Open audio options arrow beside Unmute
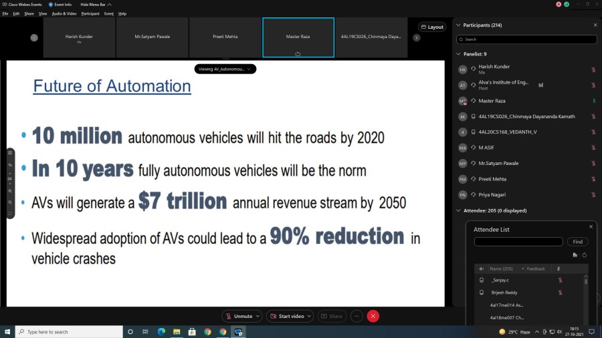 258,316
